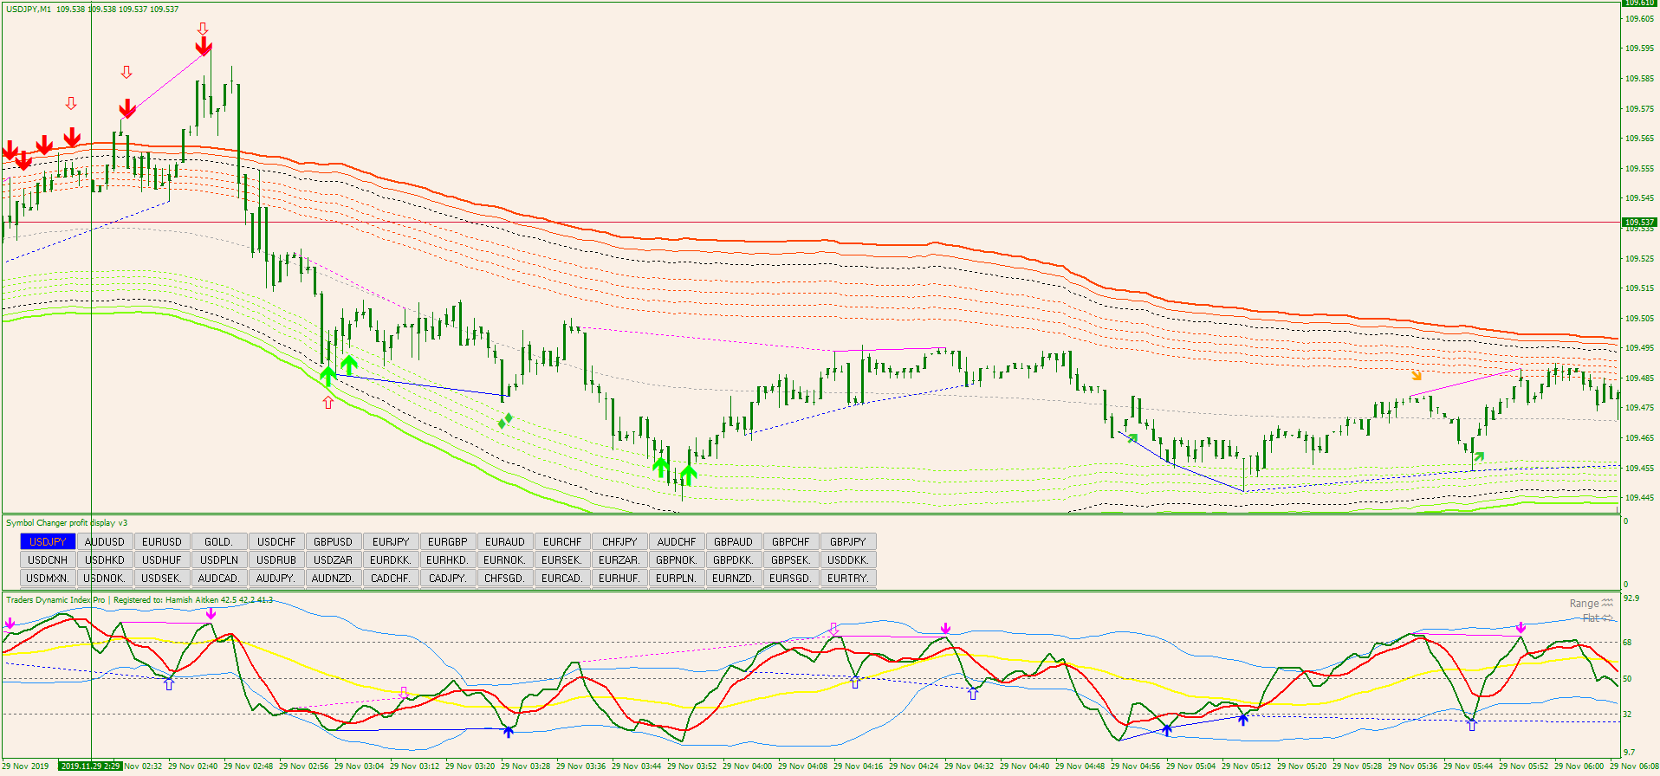Load the USDPLN chart

point(219,559)
